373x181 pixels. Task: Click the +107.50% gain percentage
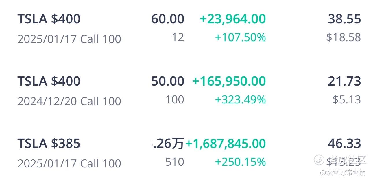coord(240,38)
